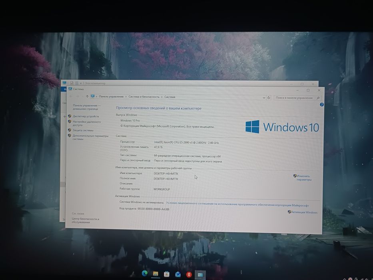Click the product code 00330-80000-00000-AA388
The height and width of the screenshot is (280, 373).
pyautogui.click(x=153, y=209)
